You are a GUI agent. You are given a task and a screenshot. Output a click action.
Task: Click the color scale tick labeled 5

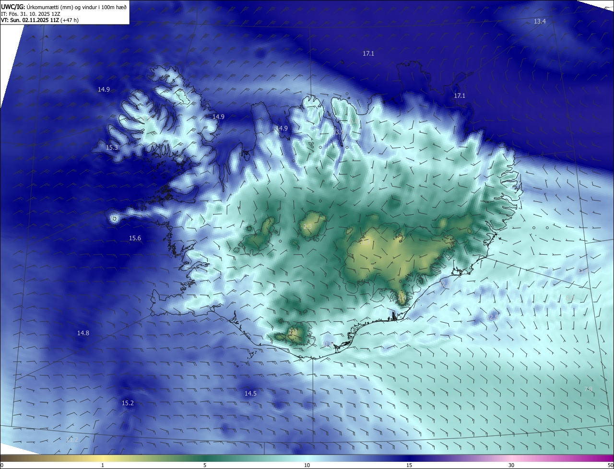pyautogui.click(x=205, y=465)
